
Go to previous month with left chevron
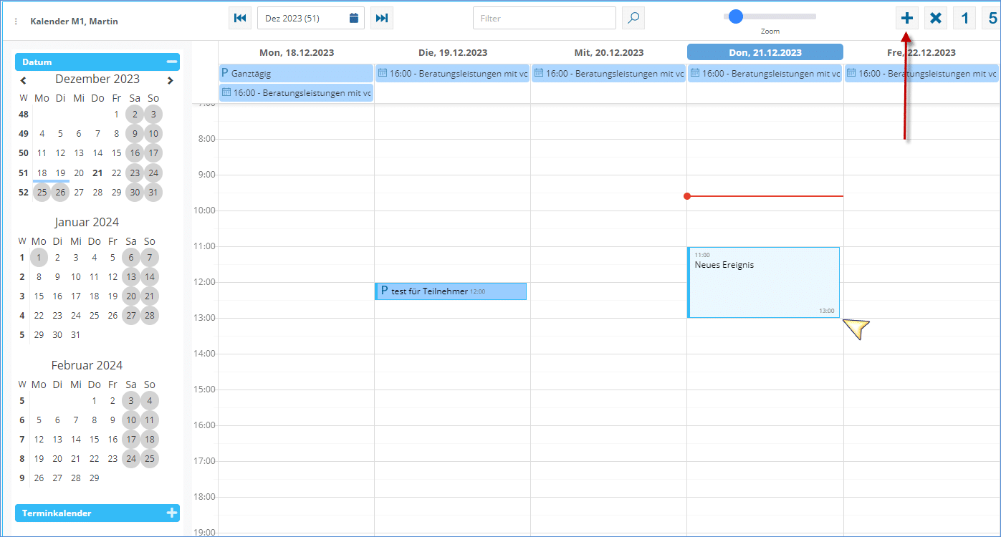tap(24, 81)
